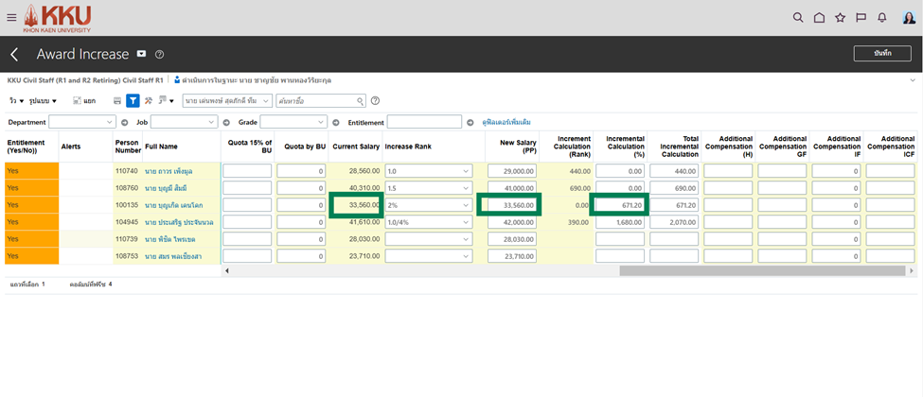Click the back arrow beside Award Increase
Screen dimensions: 923x397
(x=15, y=54)
